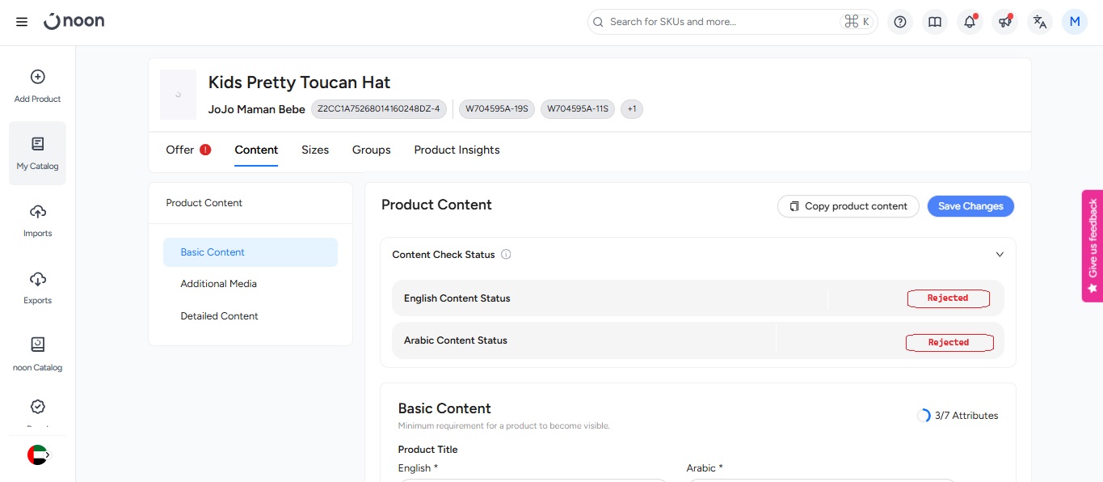Click the search for SKUs field
The image size is (1103, 482).
point(719,22)
